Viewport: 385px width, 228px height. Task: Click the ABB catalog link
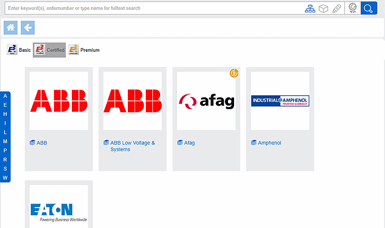click(42, 142)
